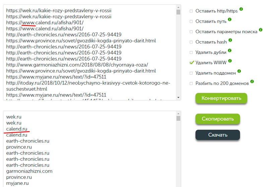Click info icon by Разбить по 200 доменов
Image resolution: width=268 pixels, height=187 pixels.
[x=252, y=81]
